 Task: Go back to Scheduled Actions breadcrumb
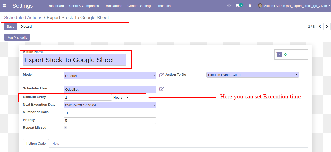tap(23, 18)
